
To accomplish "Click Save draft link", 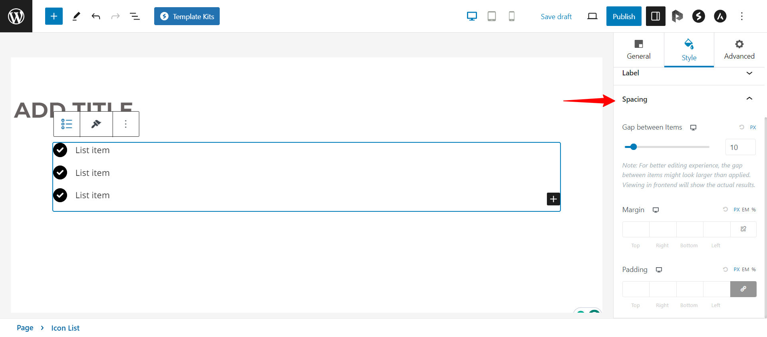I will [x=556, y=17].
